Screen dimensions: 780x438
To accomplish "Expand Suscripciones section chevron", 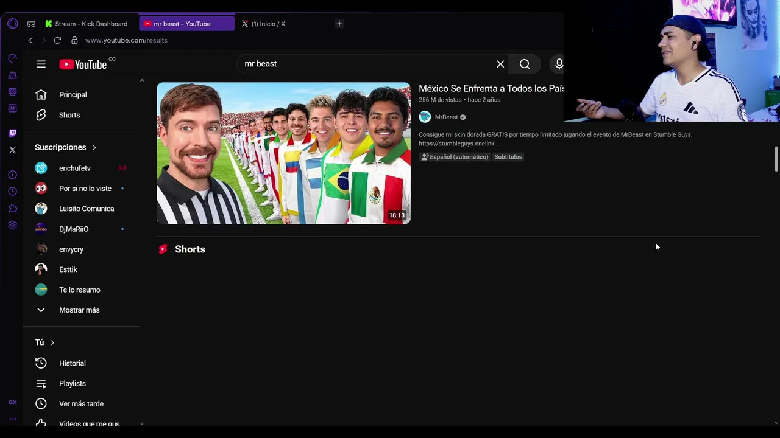I will (x=94, y=147).
